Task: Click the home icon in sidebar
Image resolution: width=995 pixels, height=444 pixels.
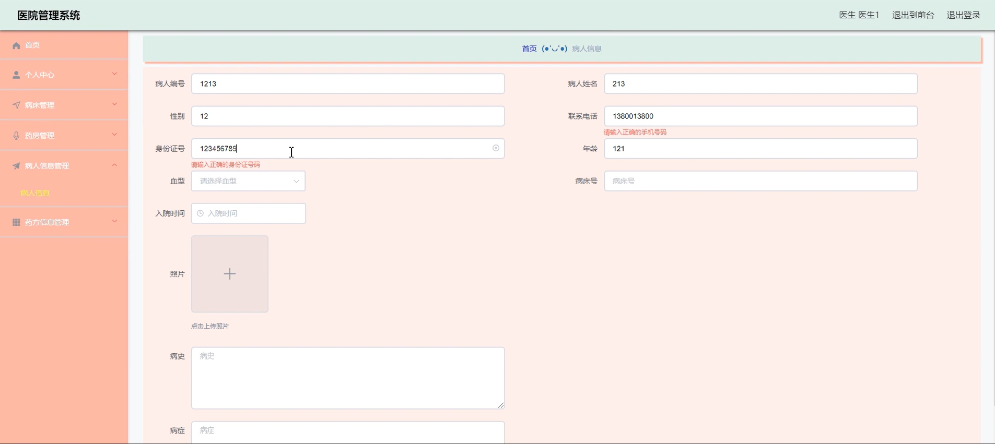Action: pos(16,45)
